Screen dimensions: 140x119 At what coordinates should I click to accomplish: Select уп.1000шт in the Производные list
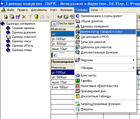click(63, 72)
